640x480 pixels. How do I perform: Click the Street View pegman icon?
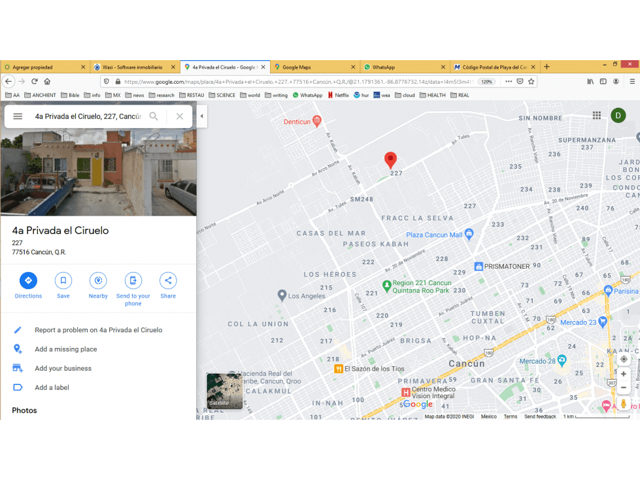623,403
